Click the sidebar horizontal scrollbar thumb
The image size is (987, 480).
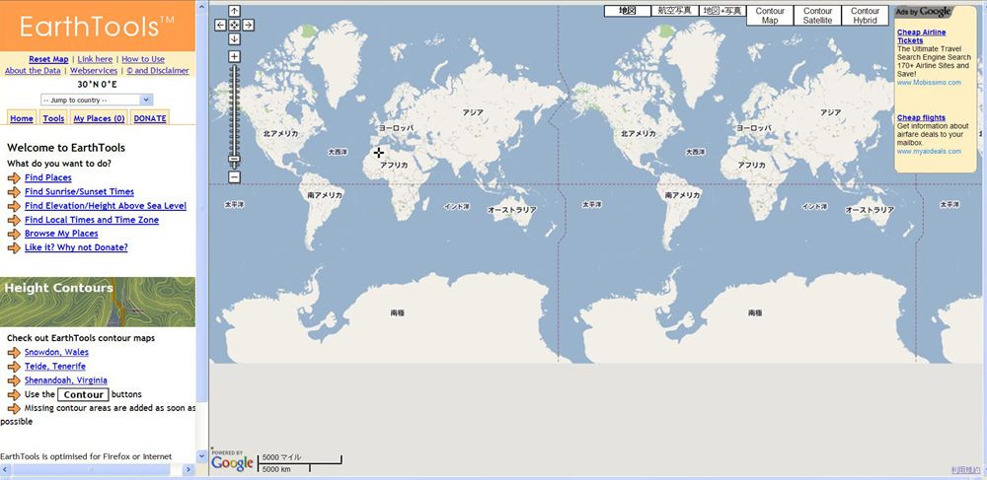[x=91, y=469]
